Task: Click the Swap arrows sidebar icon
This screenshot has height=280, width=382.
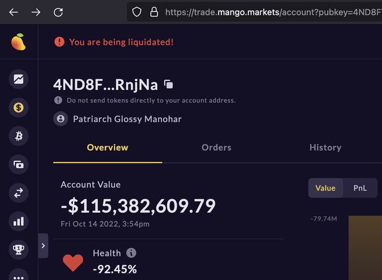Action: (19, 193)
